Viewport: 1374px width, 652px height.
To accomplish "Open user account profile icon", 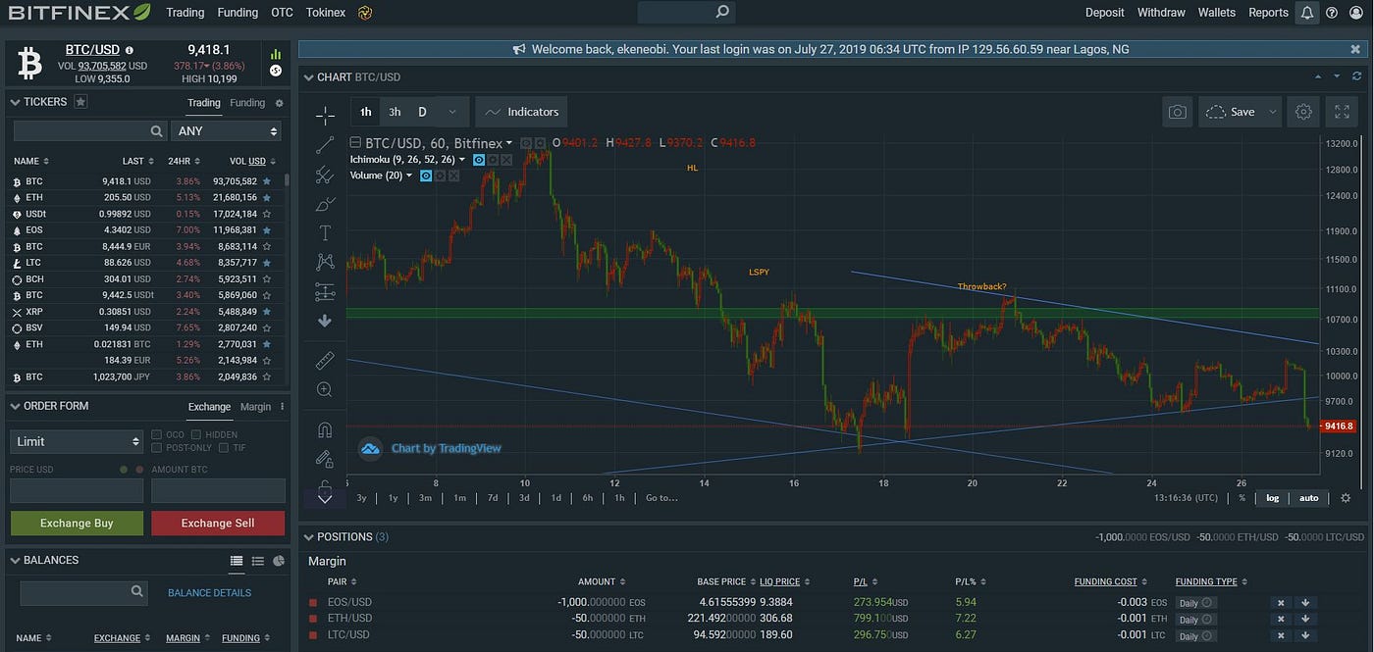I will coord(1356,13).
